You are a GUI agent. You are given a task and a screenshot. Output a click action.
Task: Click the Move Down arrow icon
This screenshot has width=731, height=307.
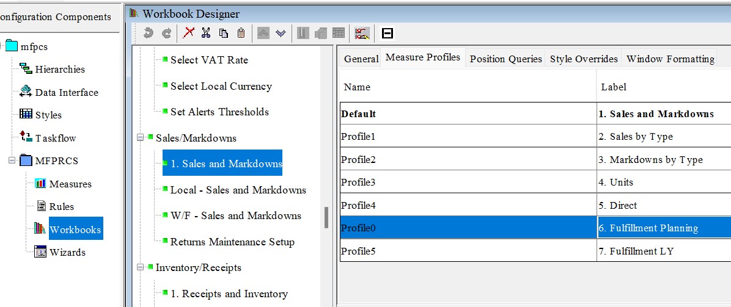pos(280,33)
